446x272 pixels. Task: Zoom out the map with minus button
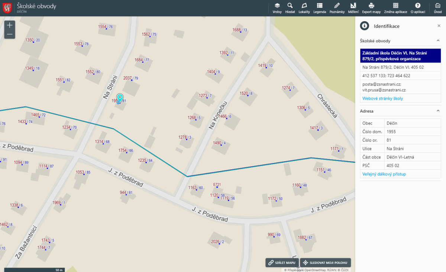click(x=10, y=35)
